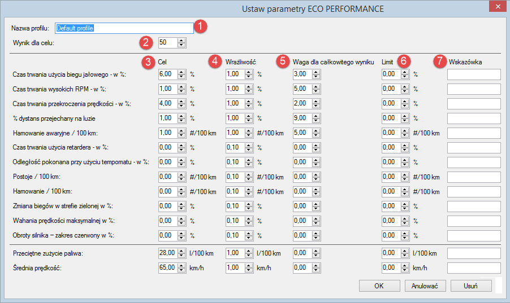
Task: Click red marker 6 beside Limit header
Action: [x=403, y=62]
